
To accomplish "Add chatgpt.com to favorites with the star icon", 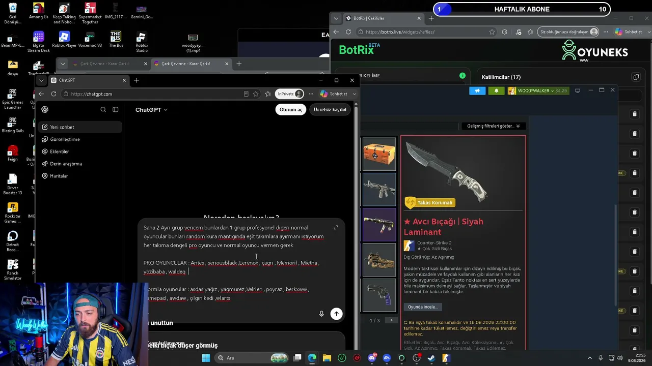I will coord(256,94).
